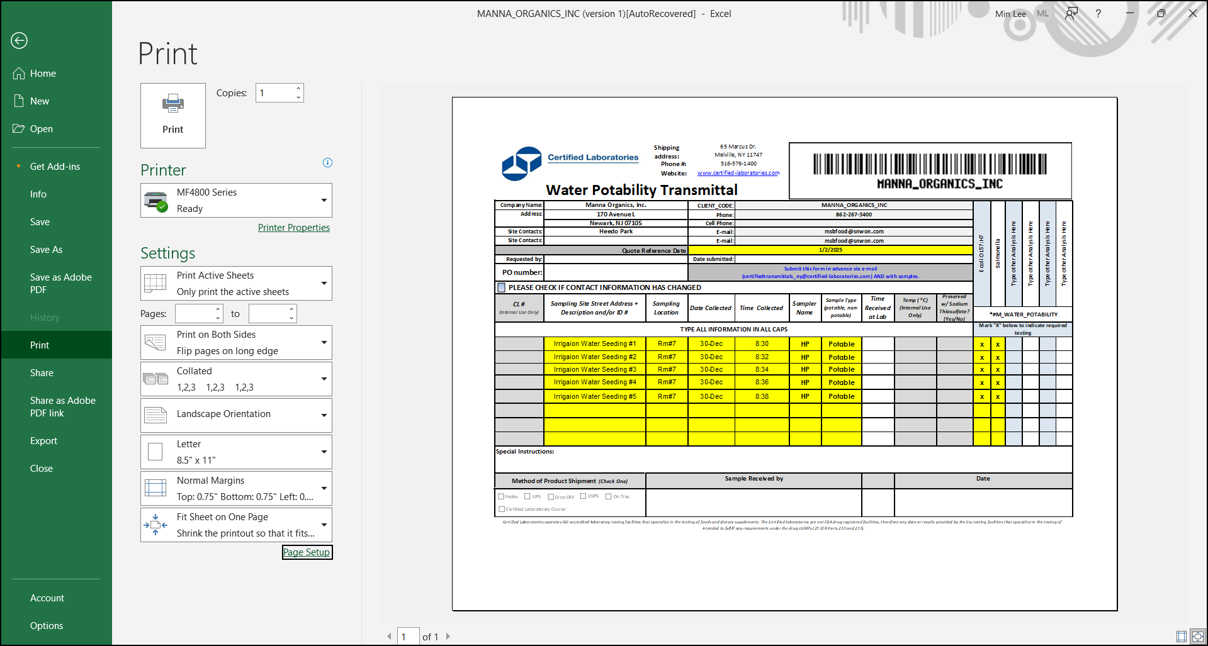This screenshot has width=1208, height=646.
Task: Go to next preview page arrow
Action: 448,637
